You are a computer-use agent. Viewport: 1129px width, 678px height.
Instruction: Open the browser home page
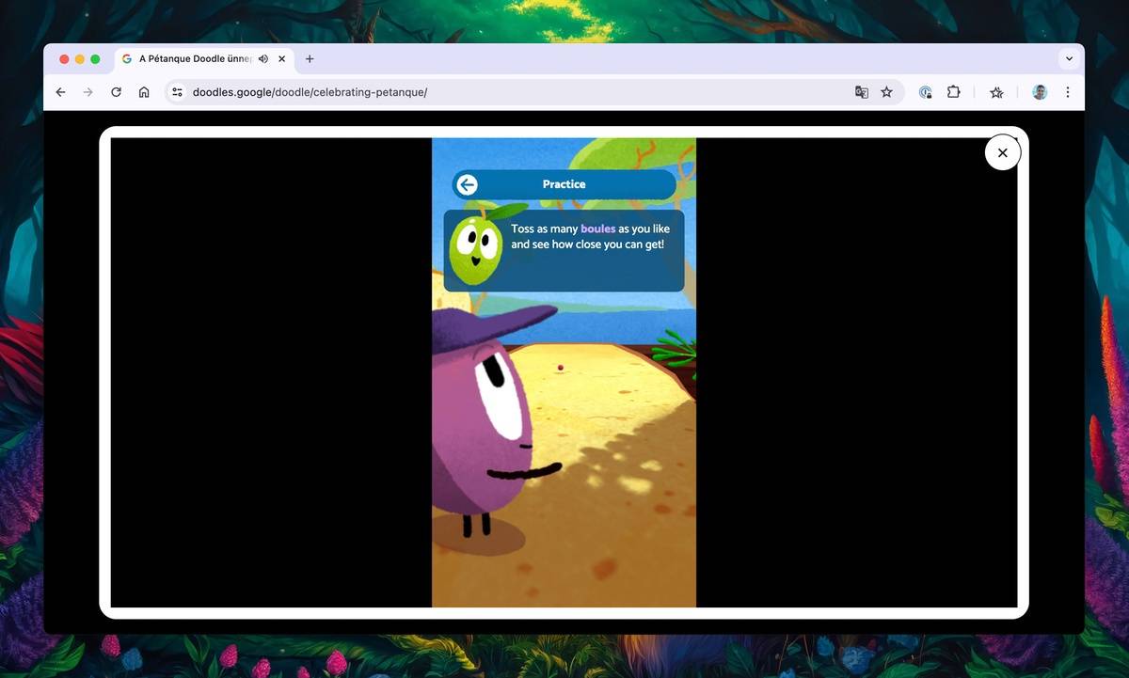pyautogui.click(x=144, y=92)
